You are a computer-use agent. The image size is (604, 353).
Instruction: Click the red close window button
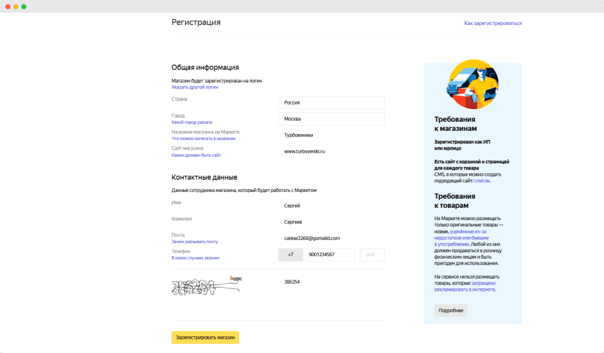(x=8, y=7)
